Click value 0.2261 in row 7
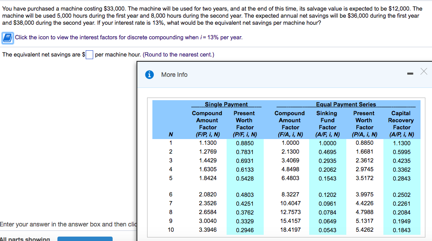The image size is (432, 241). (x=402, y=203)
